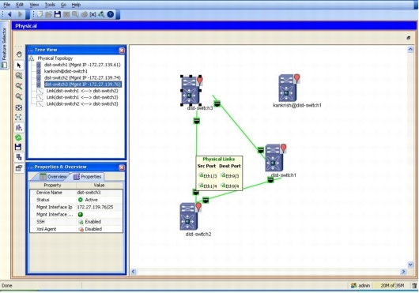Click the zoom-to-selection bracket tool
419x293 pixels.
(18, 117)
